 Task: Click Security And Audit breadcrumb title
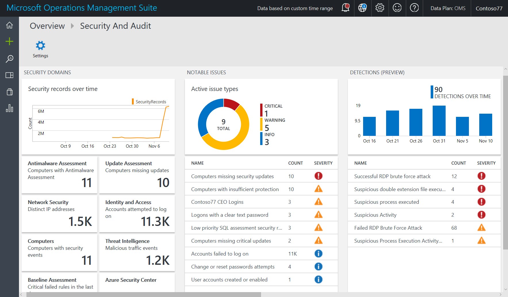[x=116, y=26]
